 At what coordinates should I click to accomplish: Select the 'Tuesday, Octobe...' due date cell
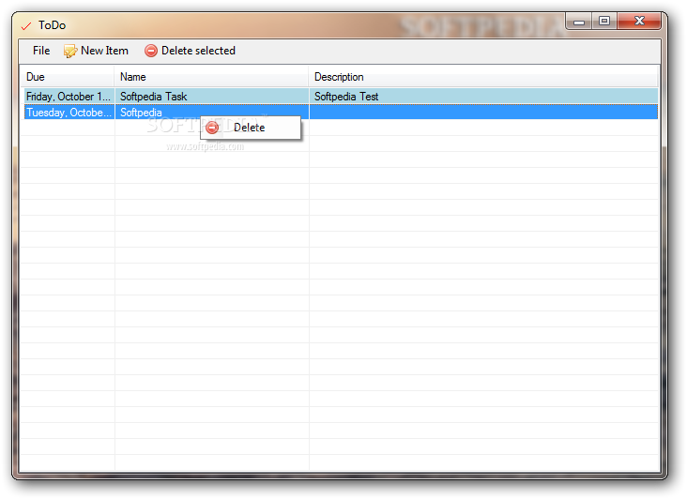[x=69, y=113]
